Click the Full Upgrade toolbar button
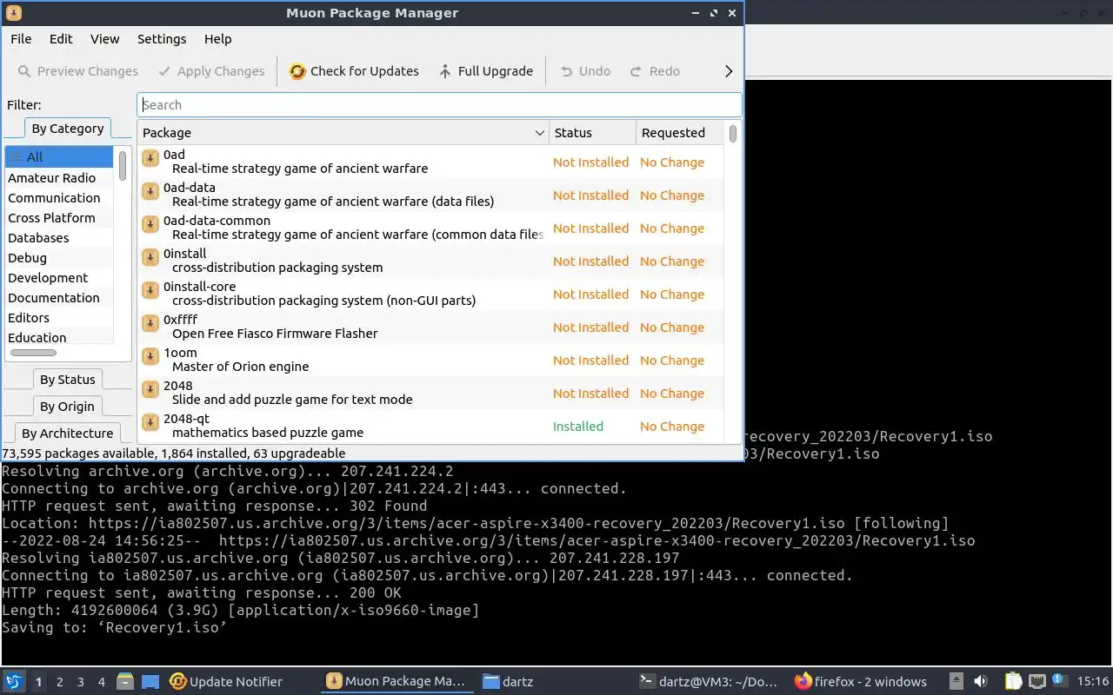Screen dimensions: 1113x695 486,71
